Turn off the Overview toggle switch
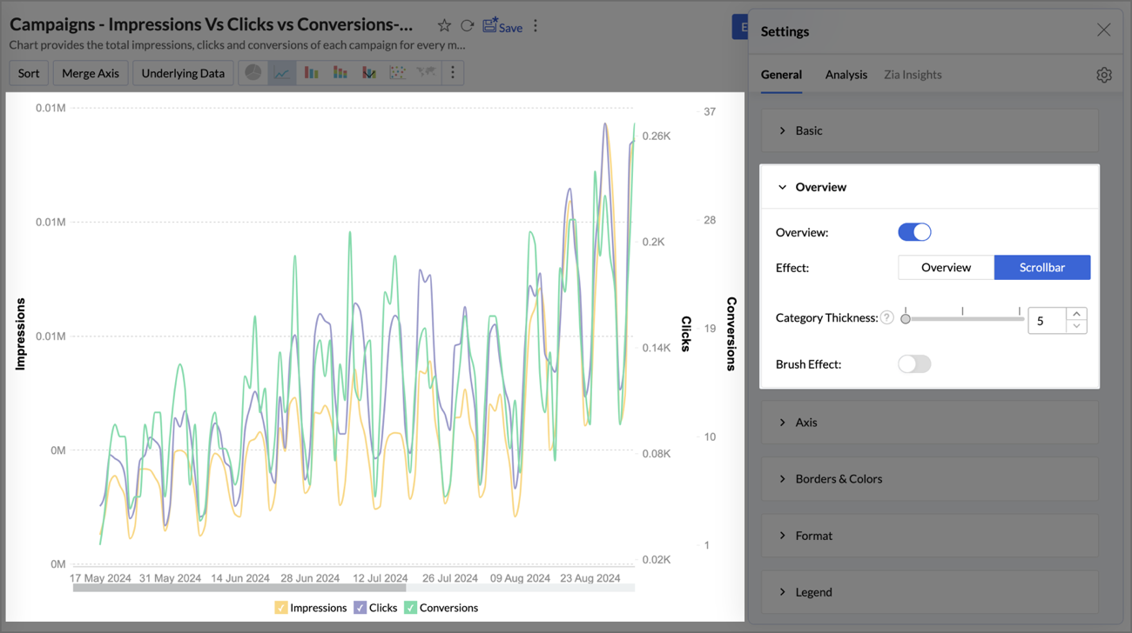Image resolution: width=1132 pixels, height=633 pixels. pos(914,232)
